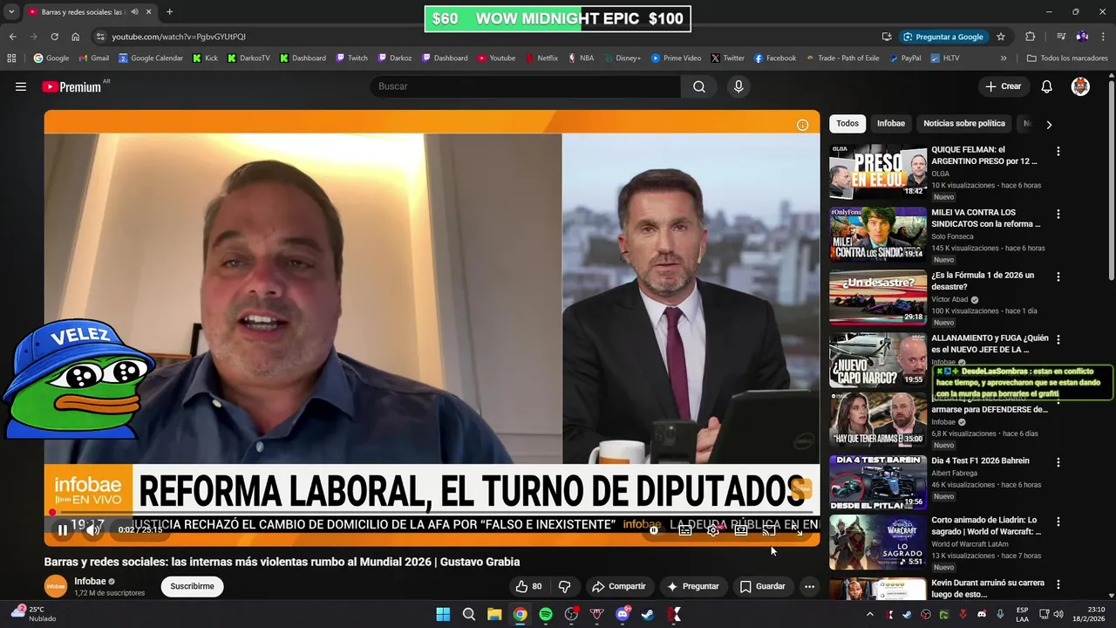The image size is (1116, 628).
Task: Reload the page
Action: (54, 37)
